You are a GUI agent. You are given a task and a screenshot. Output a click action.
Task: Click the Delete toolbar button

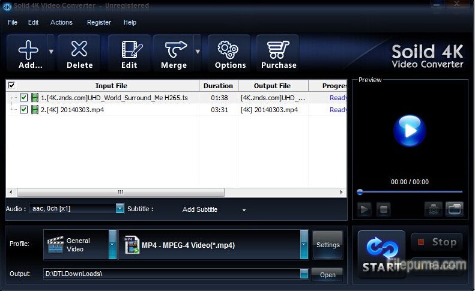point(79,53)
